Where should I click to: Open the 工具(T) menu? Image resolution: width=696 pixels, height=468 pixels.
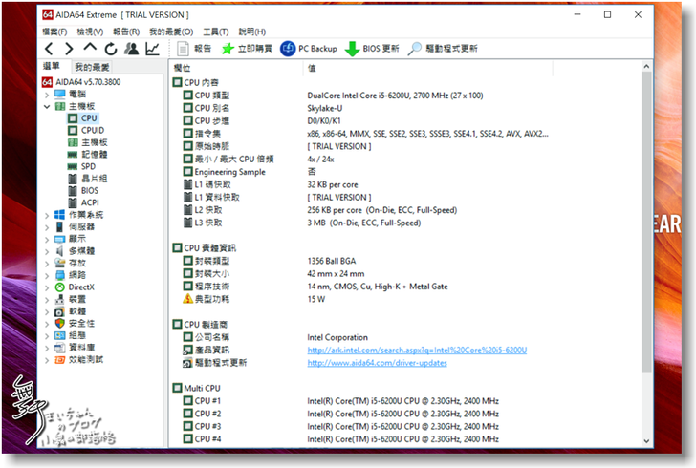(x=216, y=32)
